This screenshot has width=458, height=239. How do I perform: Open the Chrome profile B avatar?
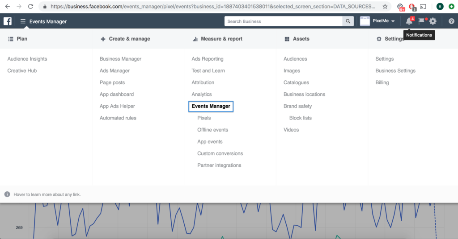440,6
